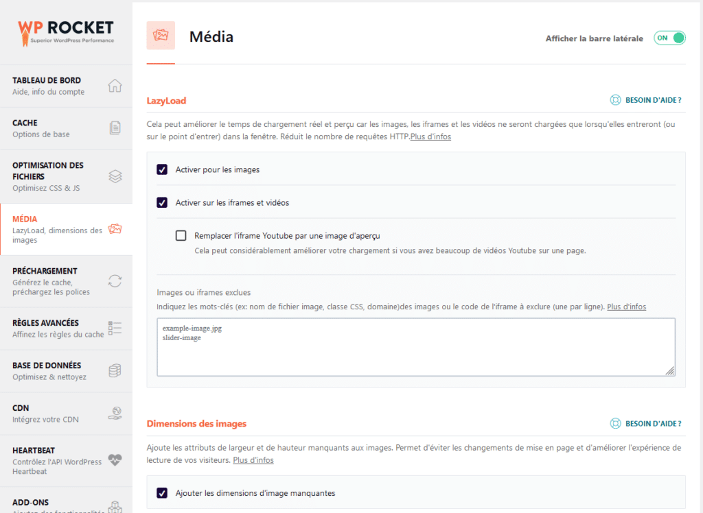Click the LazyLoad section heading
This screenshot has width=703, height=513.
click(x=166, y=101)
